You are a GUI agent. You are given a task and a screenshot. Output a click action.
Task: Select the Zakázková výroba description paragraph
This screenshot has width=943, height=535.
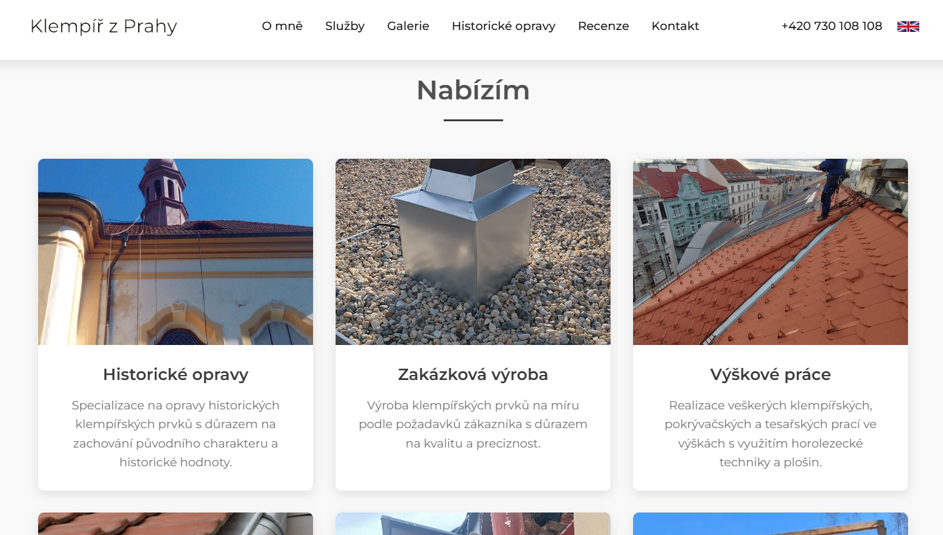[x=473, y=424]
